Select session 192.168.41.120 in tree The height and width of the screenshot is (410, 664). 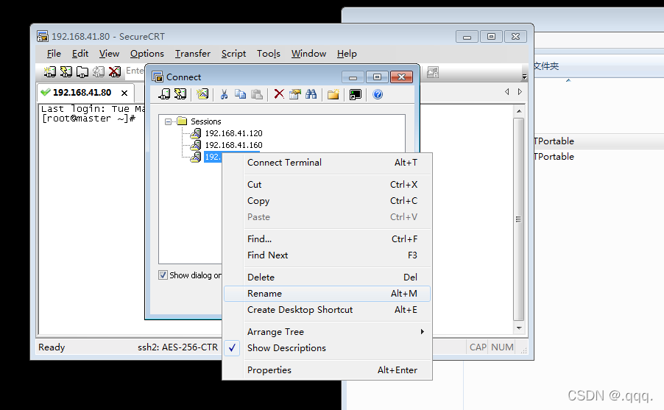(x=234, y=133)
